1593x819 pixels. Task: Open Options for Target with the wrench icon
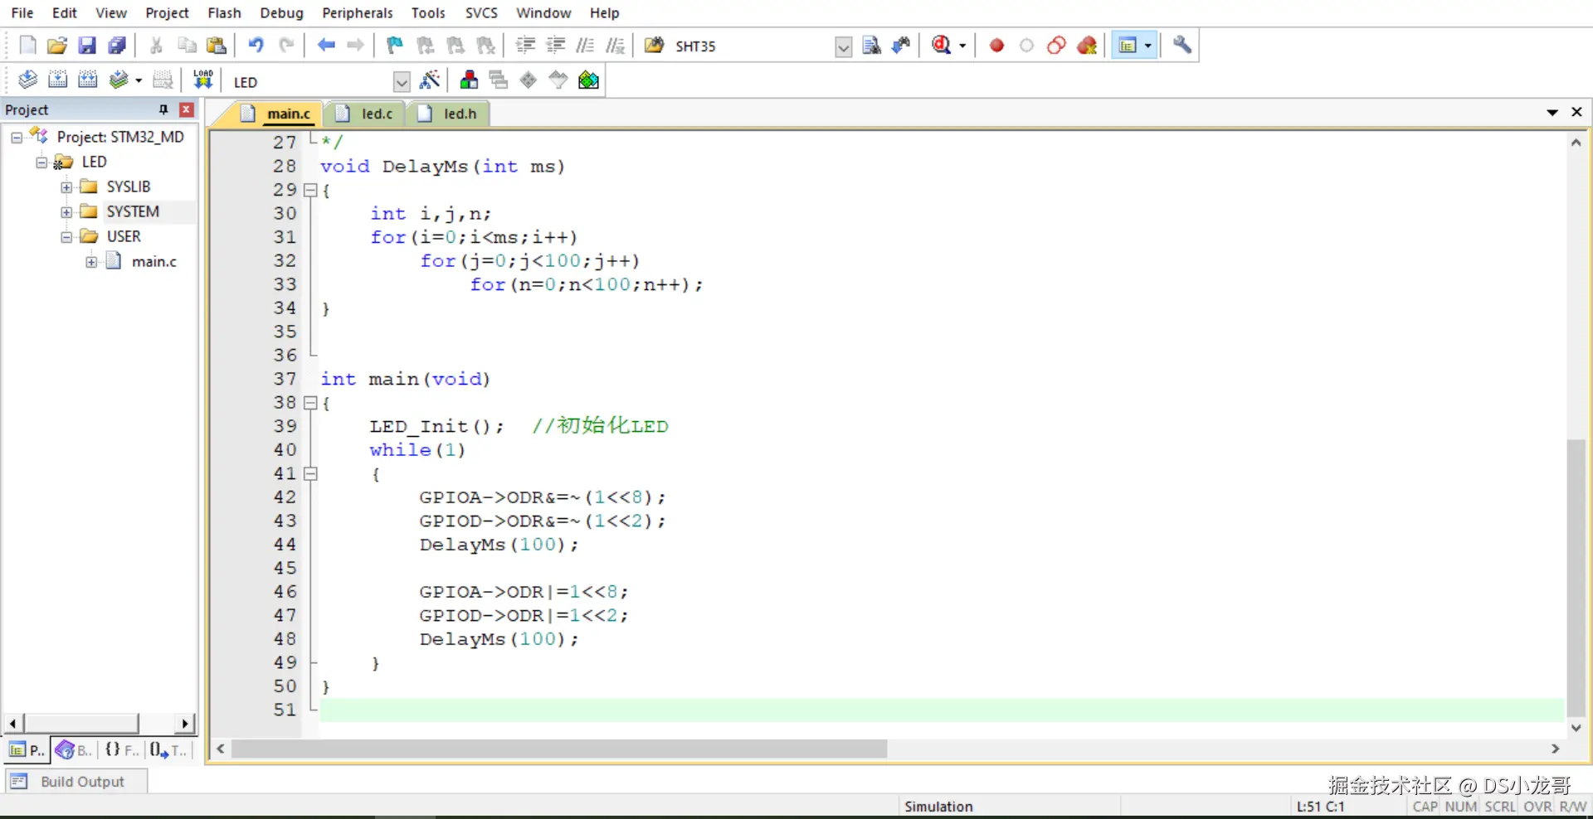pos(1181,46)
